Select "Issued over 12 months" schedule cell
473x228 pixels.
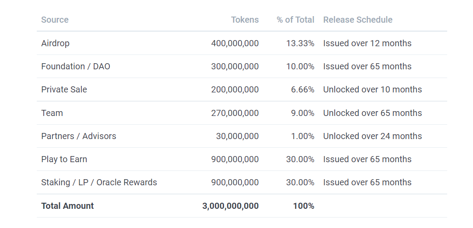[367, 43]
